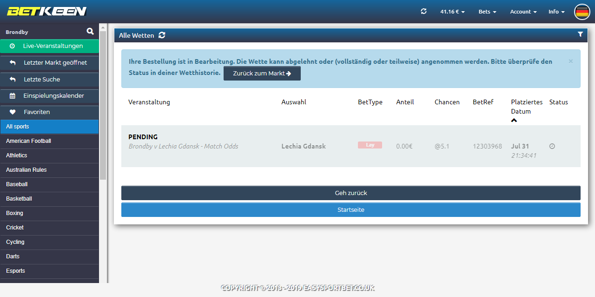Choose Cricket sport
The width and height of the screenshot is (595, 297).
coord(49,228)
